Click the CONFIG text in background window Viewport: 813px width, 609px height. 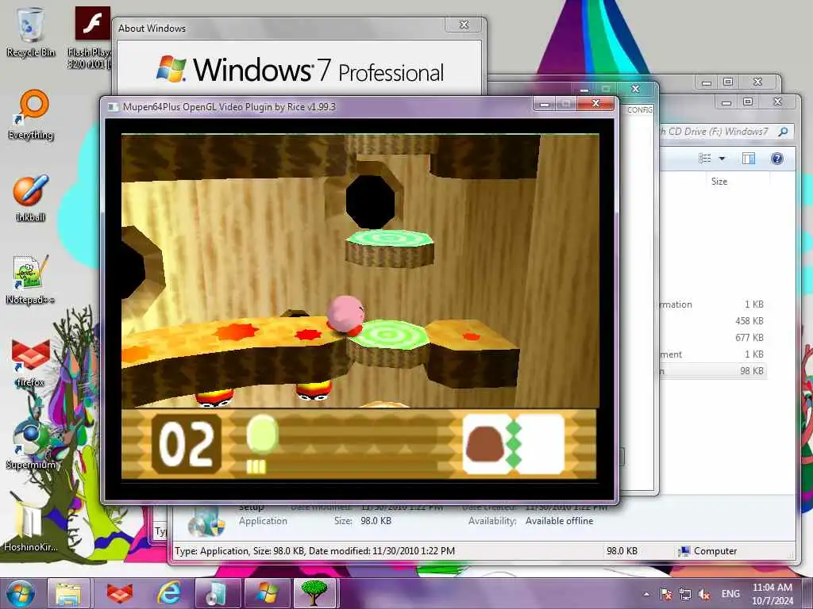[639, 109]
